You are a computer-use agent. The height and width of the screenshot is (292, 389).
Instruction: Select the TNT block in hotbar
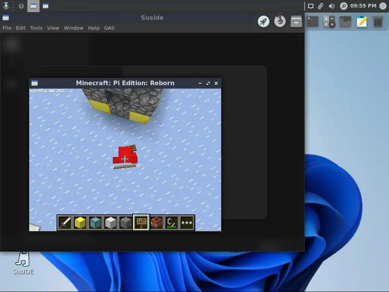click(157, 223)
